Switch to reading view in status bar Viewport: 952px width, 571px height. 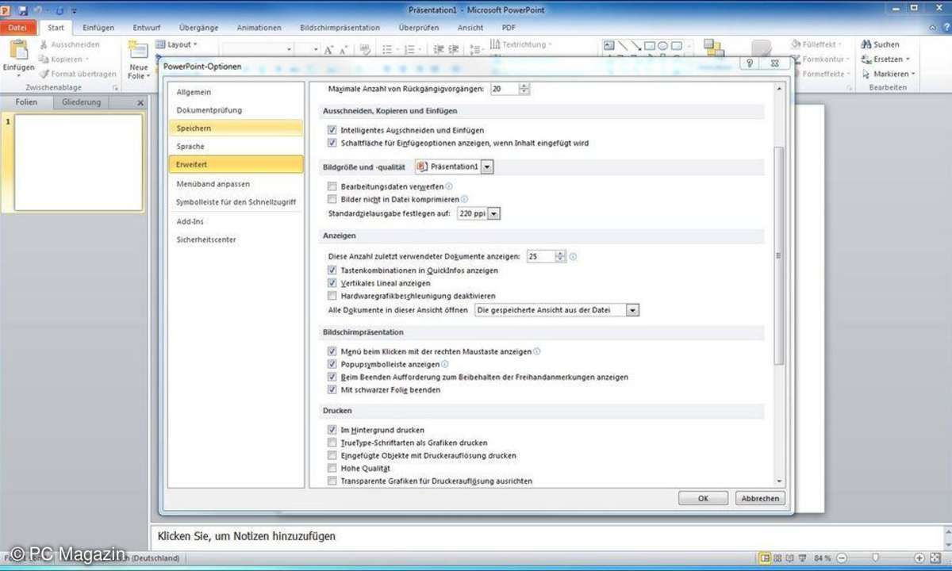click(790, 558)
